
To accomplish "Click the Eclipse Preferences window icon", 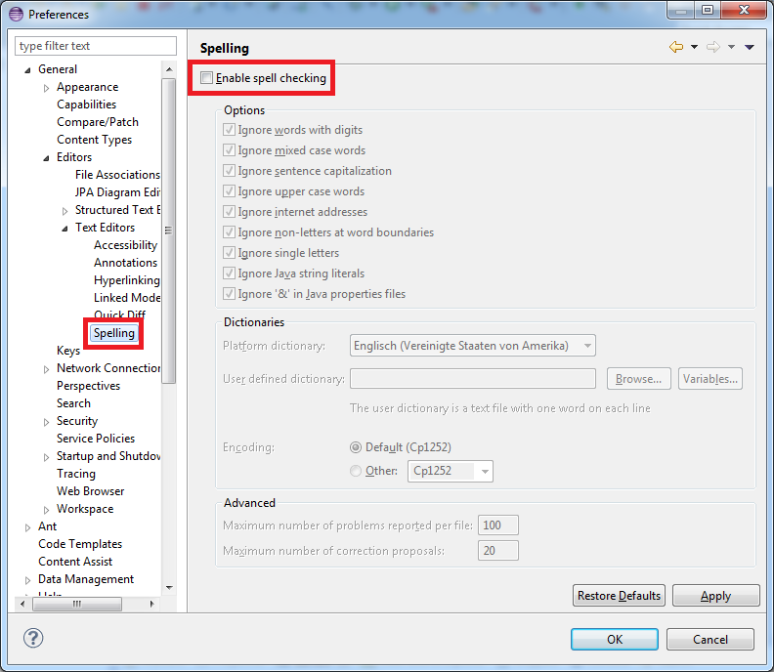I will (16, 14).
